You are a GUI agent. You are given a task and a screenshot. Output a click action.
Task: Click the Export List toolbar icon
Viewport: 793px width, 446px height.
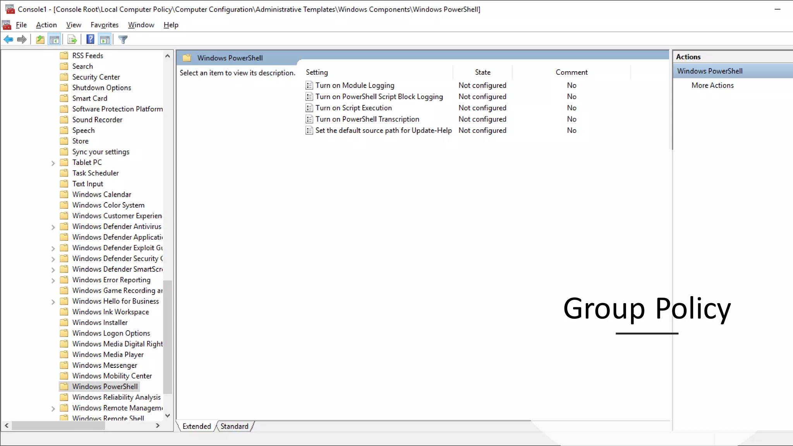point(72,39)
